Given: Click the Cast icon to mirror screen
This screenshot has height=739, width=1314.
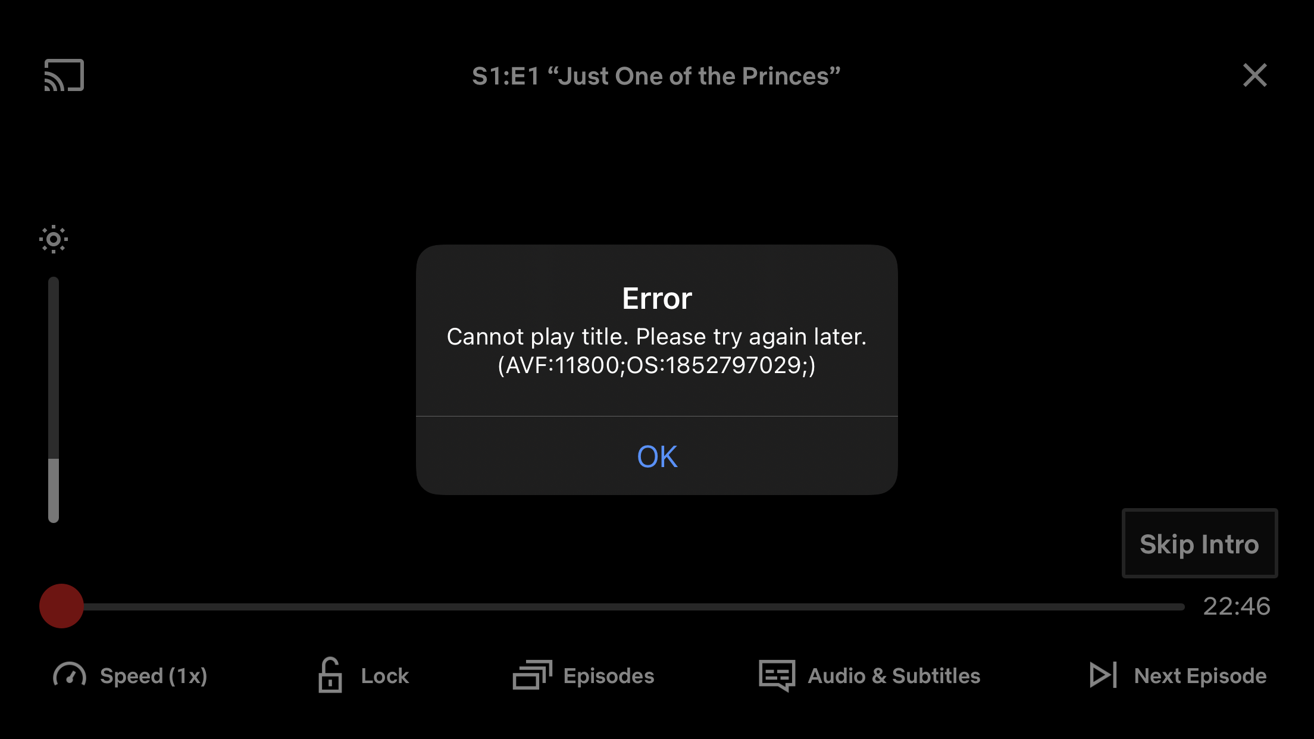Looking at the screenshot, I should tap(64, 76).
